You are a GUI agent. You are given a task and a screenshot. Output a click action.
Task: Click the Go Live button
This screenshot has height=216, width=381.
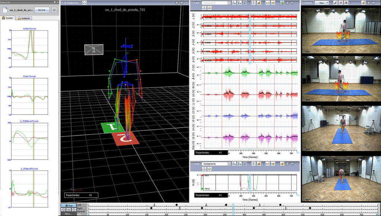pyautogui.click(x=42, y=10)
